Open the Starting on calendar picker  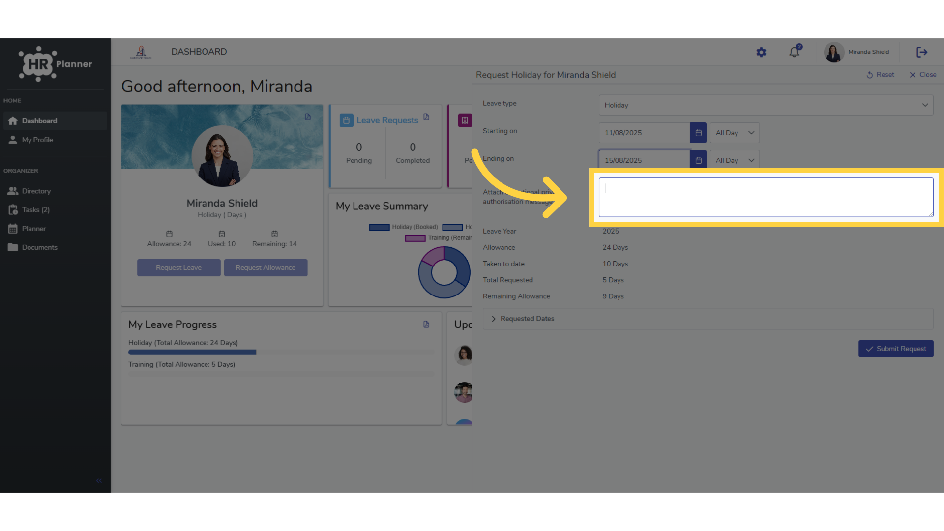point(698,133)
